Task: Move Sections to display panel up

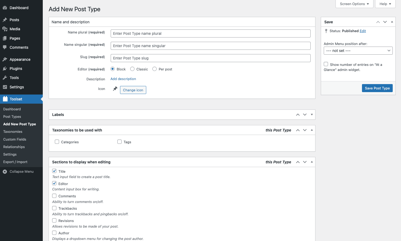Action: point(298,162)
